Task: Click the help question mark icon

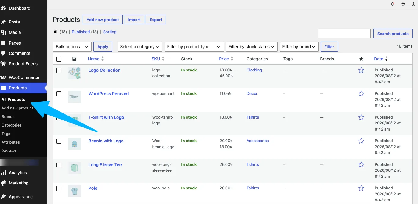Action: pos(413,4)
